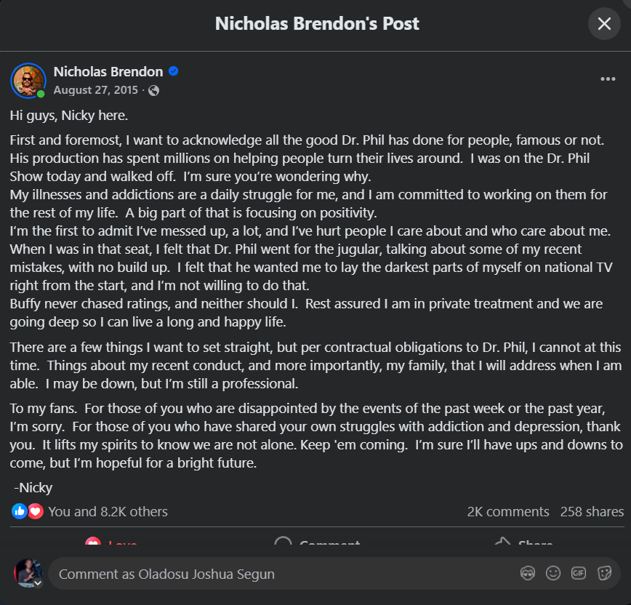The width and height of the screenshot is (631, 605).
Task: Click the like reaction icon below post
Action: point(20,511)
